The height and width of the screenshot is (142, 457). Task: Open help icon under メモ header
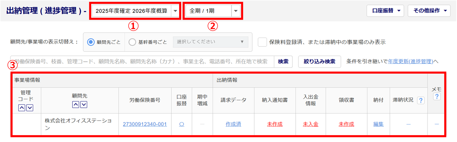click(436, 97)
